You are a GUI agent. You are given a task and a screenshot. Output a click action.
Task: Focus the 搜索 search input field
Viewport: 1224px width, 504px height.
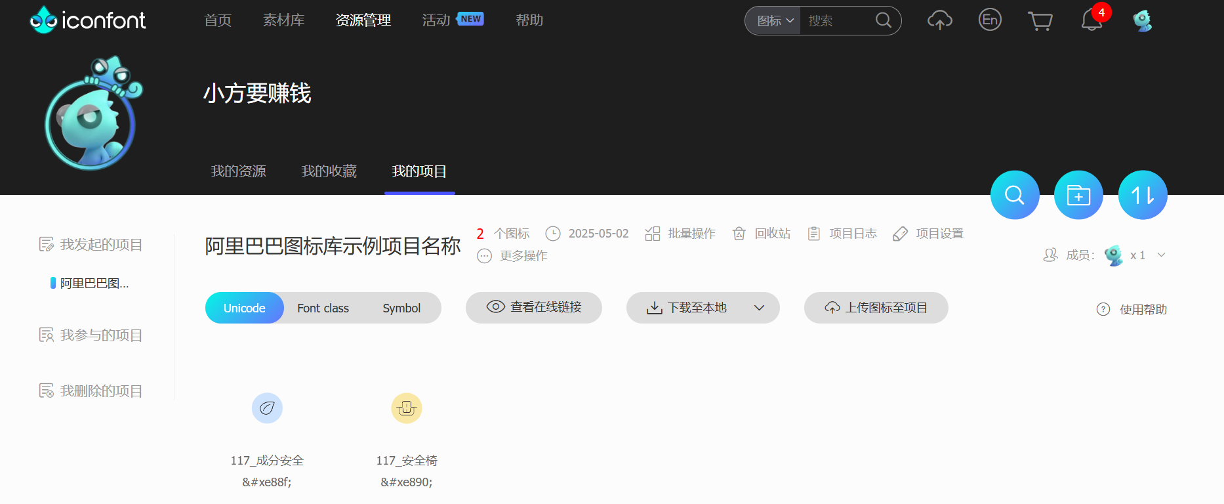tap(838, 20)
